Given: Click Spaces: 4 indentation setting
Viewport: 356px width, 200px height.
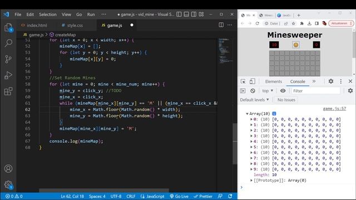Looking at the screenshot, I should [97, 196].
